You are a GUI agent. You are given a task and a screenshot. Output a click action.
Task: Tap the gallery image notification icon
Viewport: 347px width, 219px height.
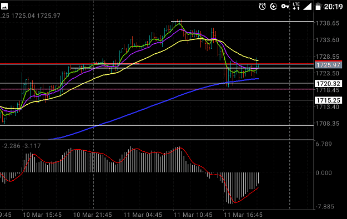tap(4, 6)
